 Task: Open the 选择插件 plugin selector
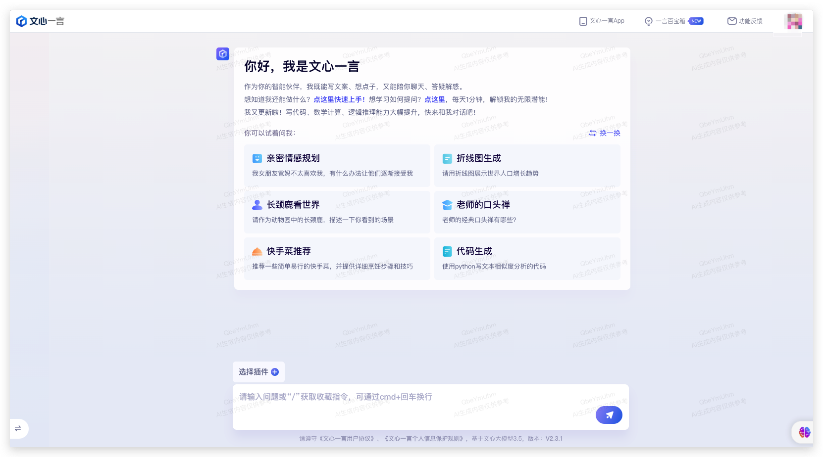(x=258, y=372)
